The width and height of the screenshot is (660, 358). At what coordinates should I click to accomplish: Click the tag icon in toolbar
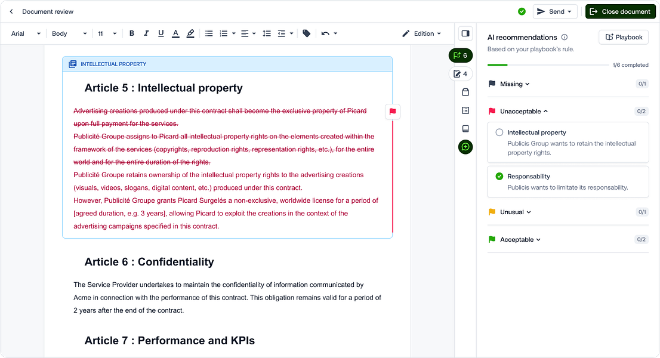[307, 33]
